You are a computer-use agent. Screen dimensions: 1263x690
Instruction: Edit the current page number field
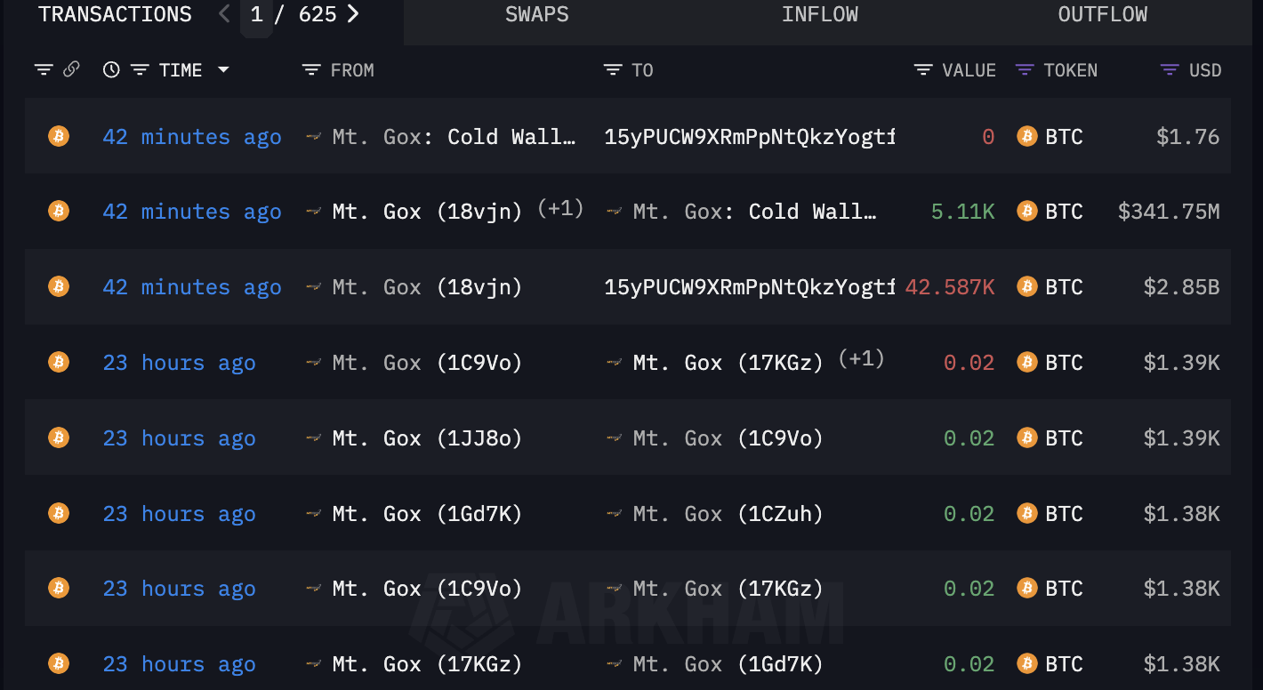click(x=256, y=15)
